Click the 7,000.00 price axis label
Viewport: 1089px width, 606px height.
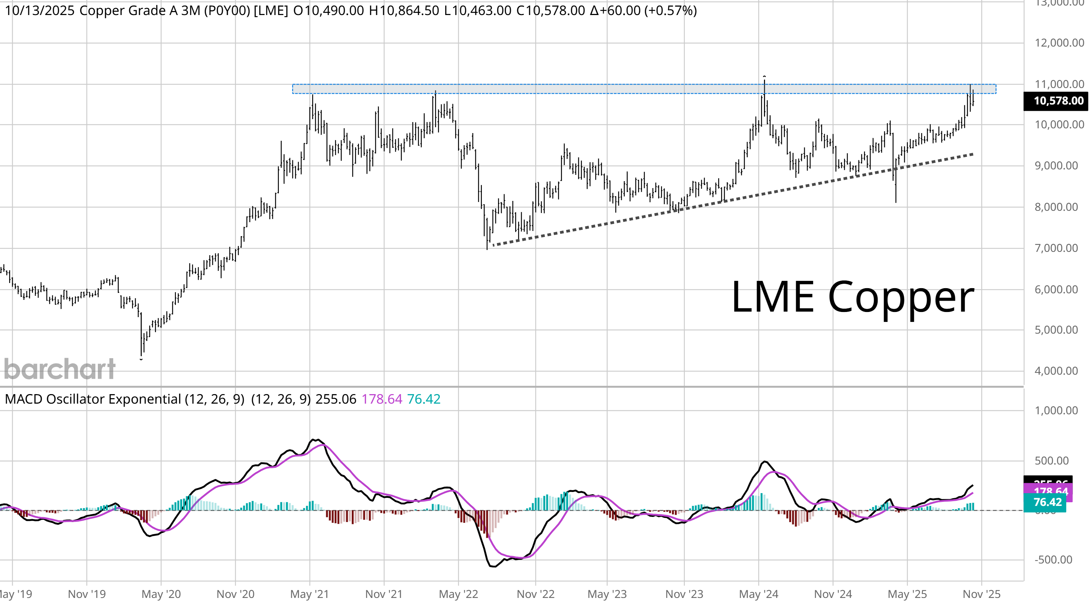tap(1056, 248)
